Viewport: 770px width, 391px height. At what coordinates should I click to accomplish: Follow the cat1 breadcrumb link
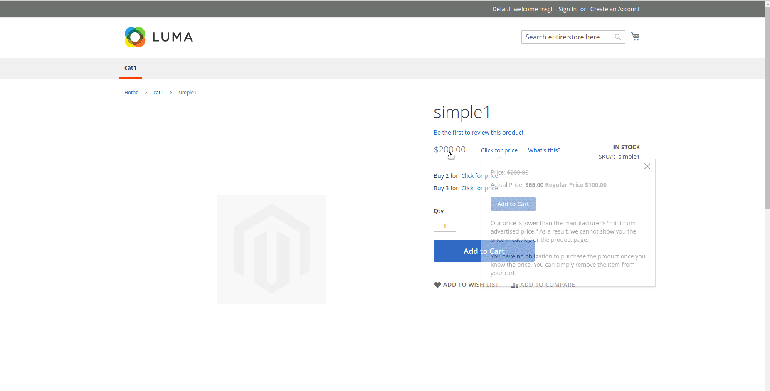[158, 93]
